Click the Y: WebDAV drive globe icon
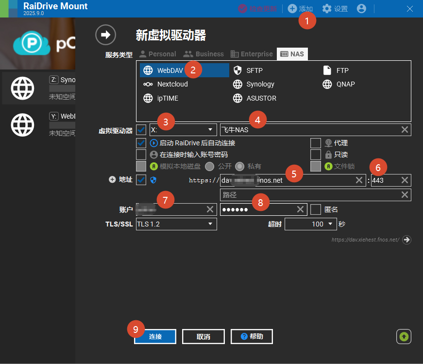The image size is (423, 364). (22, 125)
